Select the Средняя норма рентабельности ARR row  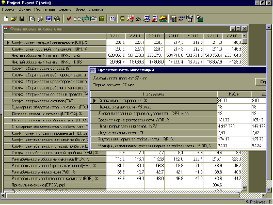click(x=154, y=120)
